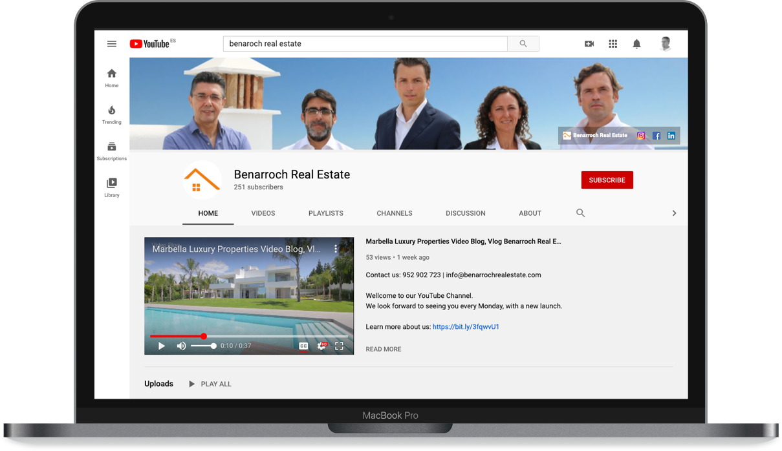Toggle closed captions on the video
Screen dimensions: 782x451
coord(303,346)
